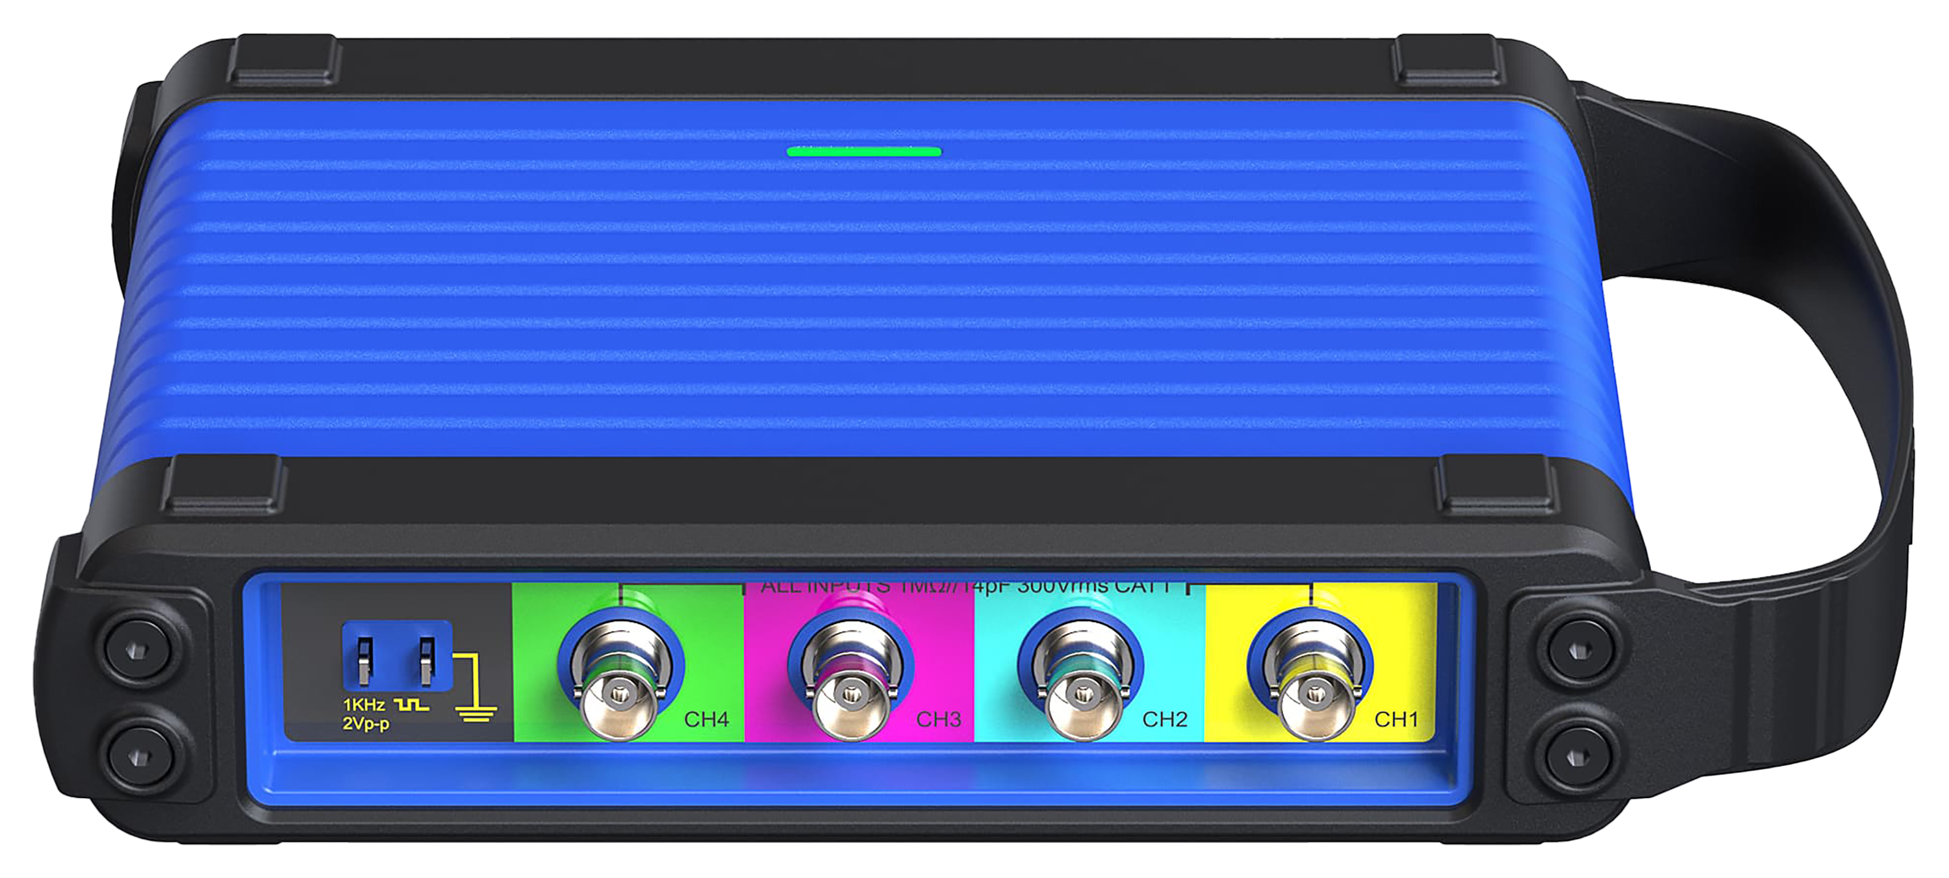Click the green status LED bar
Screen dimensions: 1949x878
[864, 152]
